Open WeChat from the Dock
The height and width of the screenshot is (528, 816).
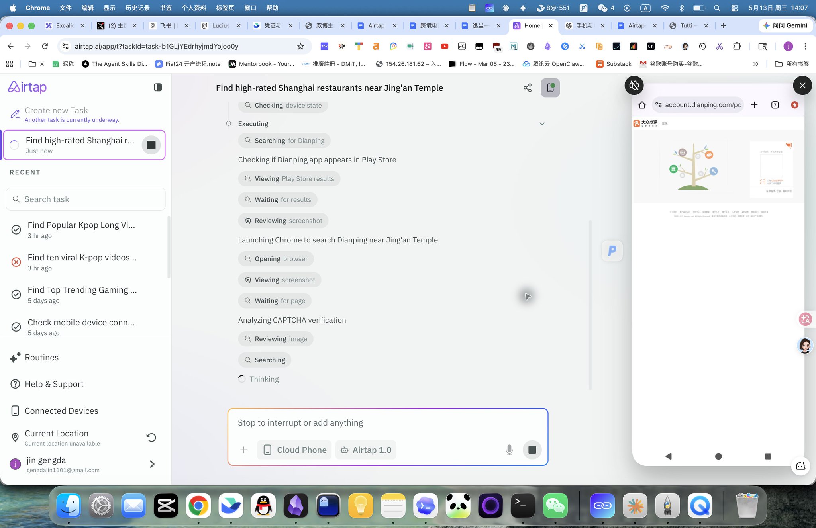[555, 506]
